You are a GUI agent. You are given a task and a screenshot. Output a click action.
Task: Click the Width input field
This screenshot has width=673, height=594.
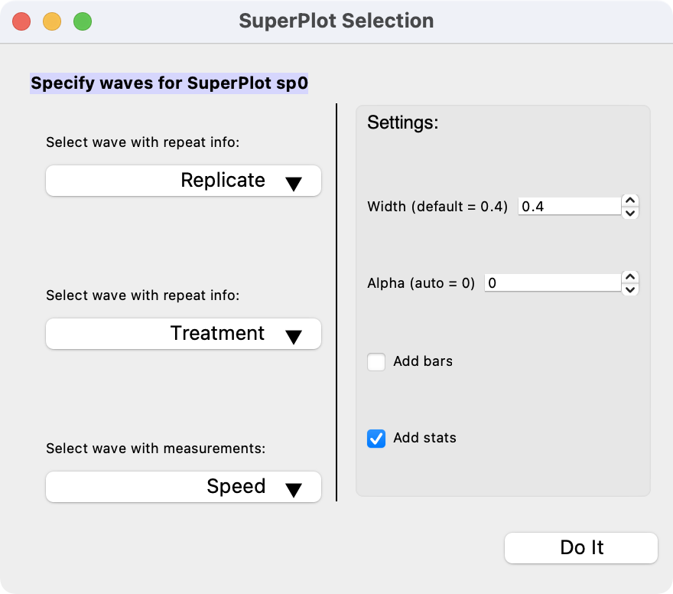(568, 207)
